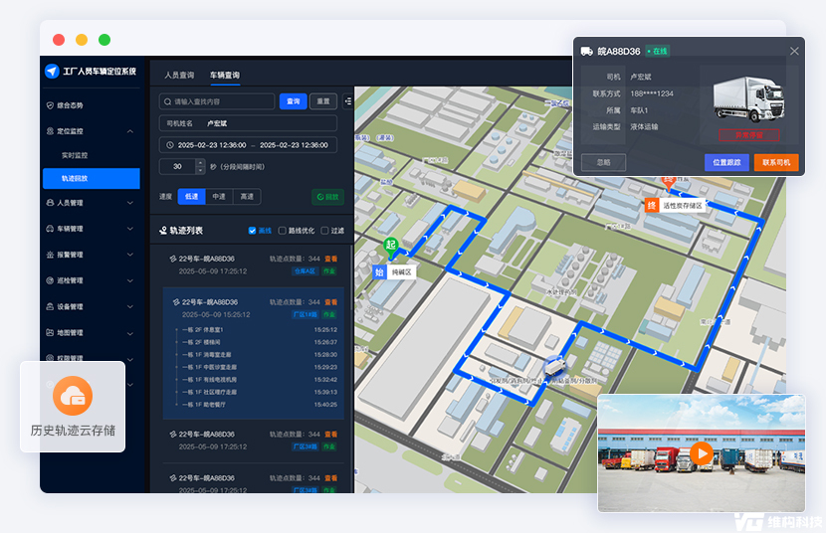Click the truck marker on the map route
The image size is (826, 533).
554,366
